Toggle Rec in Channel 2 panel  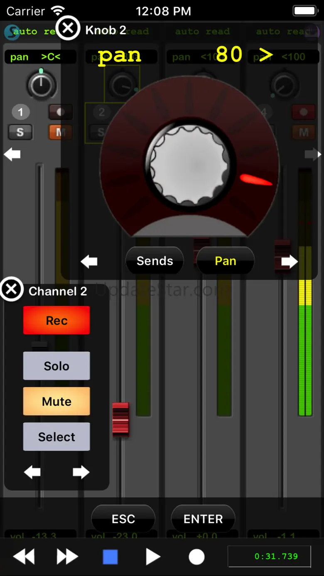56,321
